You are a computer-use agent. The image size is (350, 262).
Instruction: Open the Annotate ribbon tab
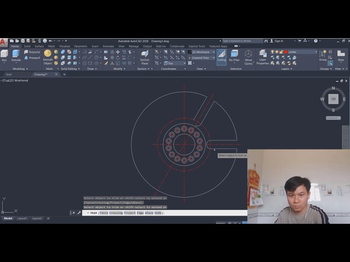tap(108, 46)
